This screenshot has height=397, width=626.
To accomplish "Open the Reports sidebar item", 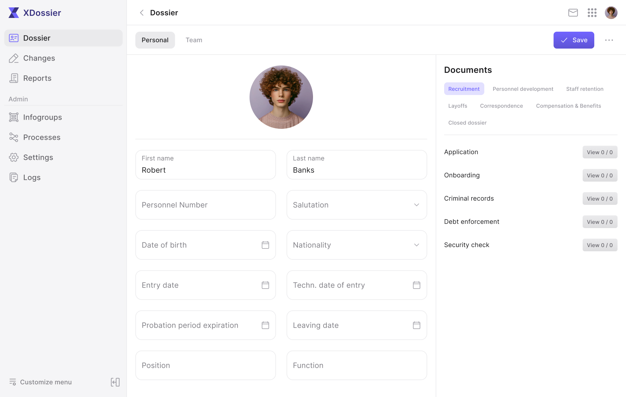I will 63,78.
